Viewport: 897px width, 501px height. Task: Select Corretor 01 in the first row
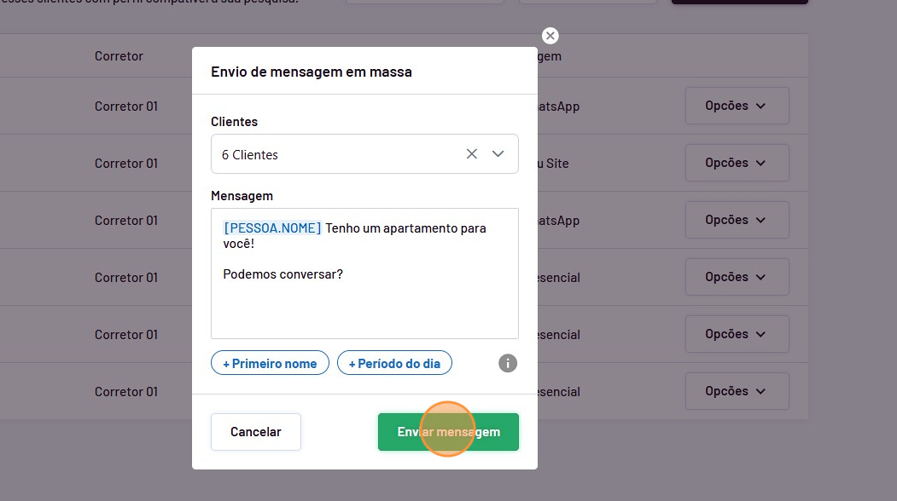coord(126,107)
